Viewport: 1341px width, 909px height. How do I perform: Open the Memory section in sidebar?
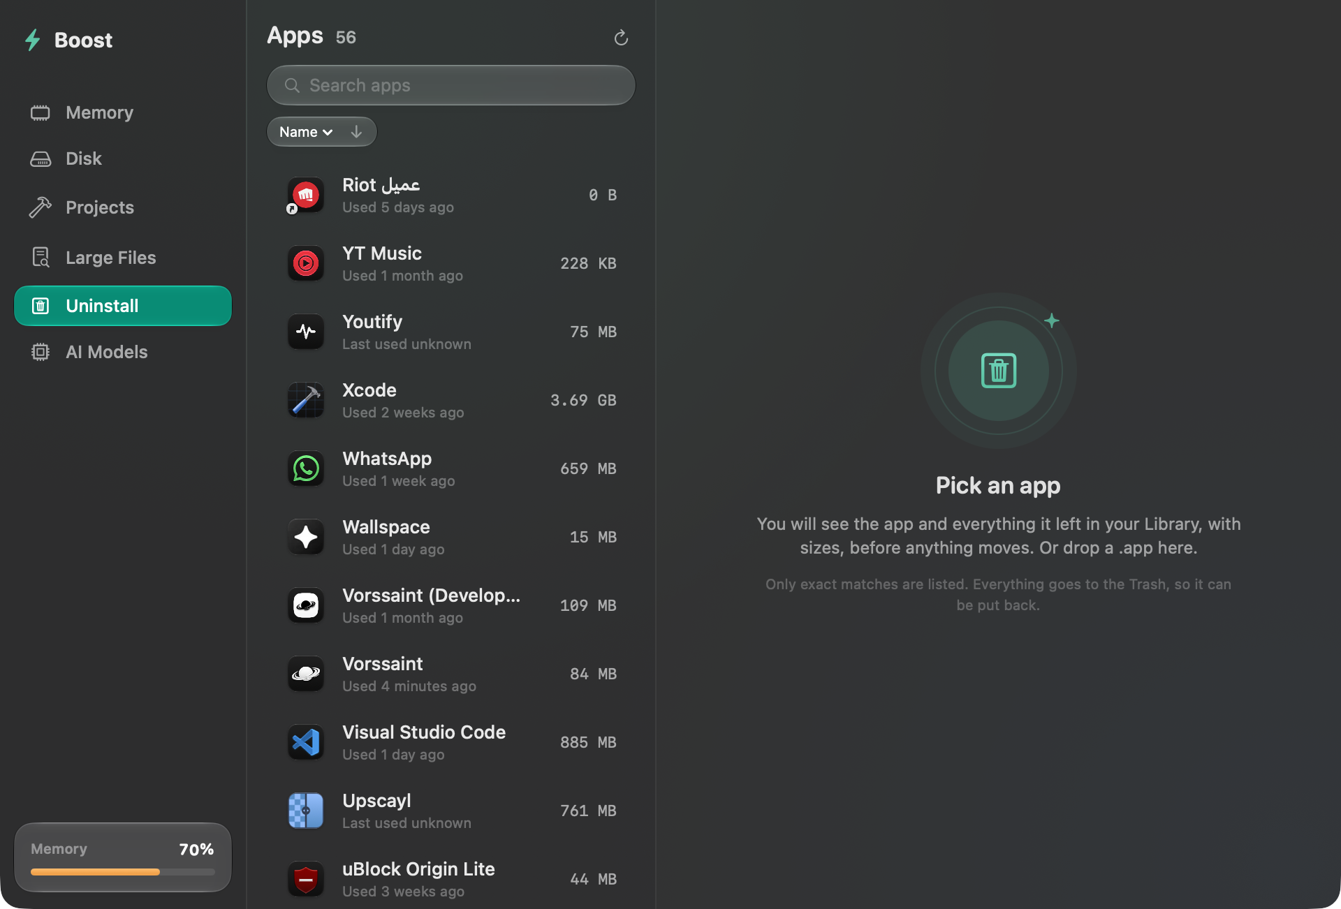(x=123, y=112)
